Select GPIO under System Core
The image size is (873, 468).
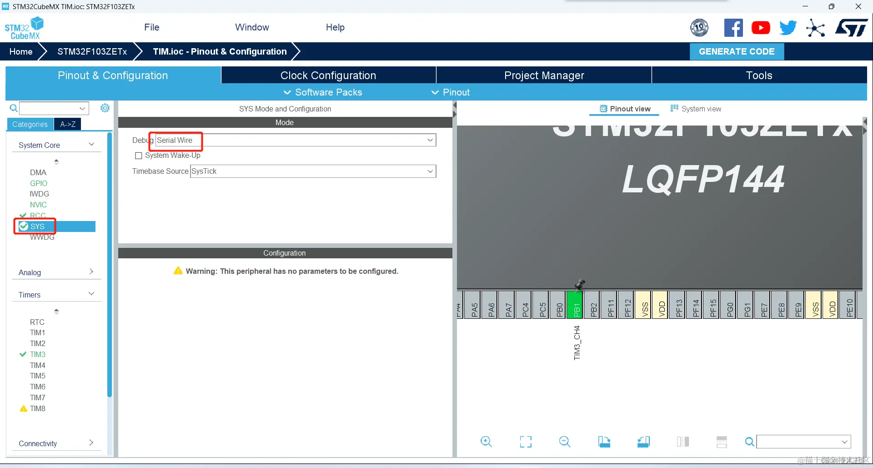click(39, 183)
